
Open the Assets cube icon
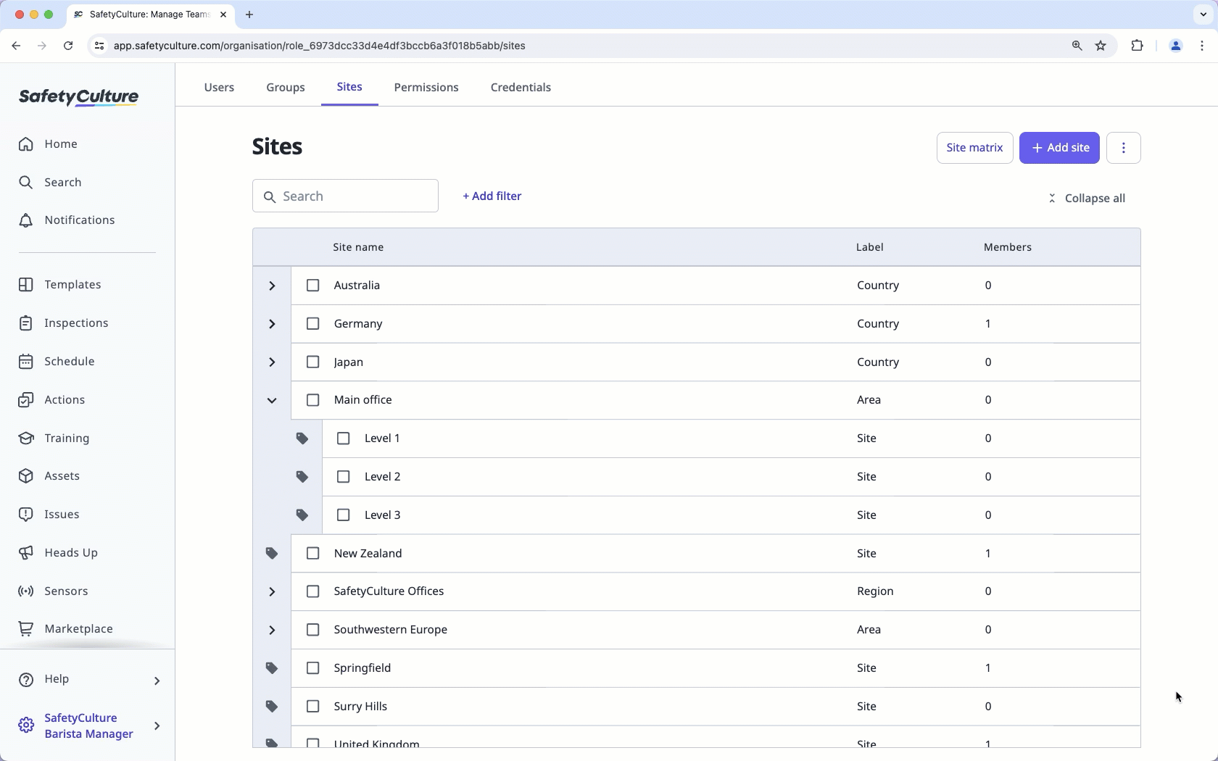(25, 476)
